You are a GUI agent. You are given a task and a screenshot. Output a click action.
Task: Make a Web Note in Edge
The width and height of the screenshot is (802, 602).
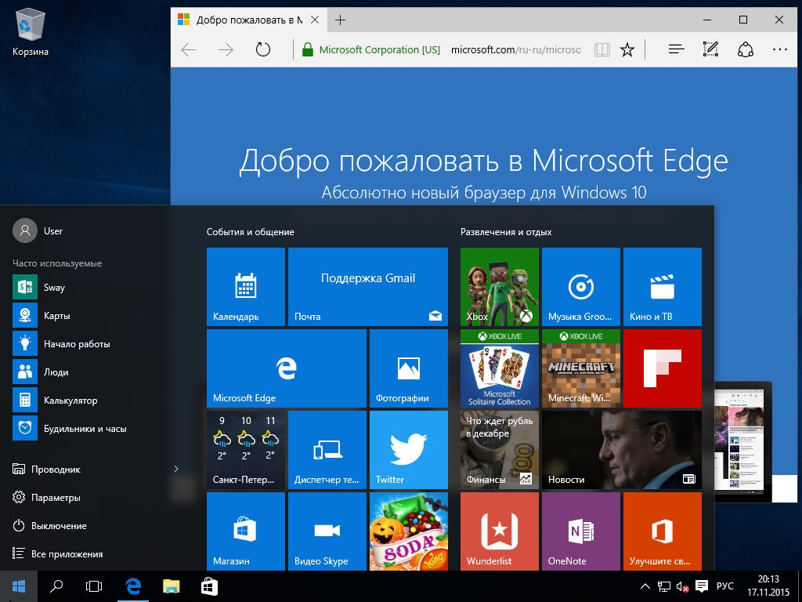[710, 49]
